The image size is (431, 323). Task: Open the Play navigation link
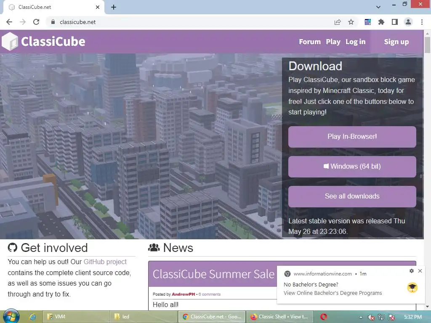pos(333,42)
